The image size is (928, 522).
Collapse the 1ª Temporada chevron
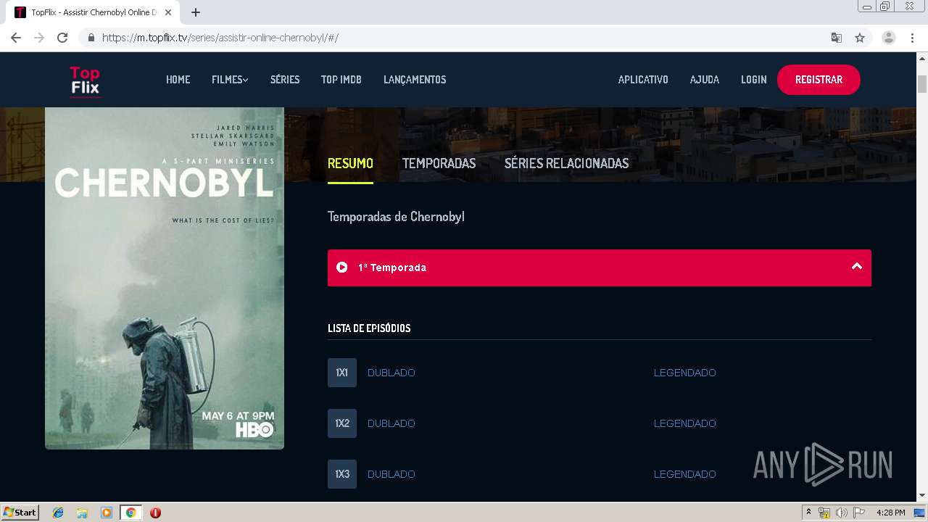pyautogui.click(x=857, y=267)
